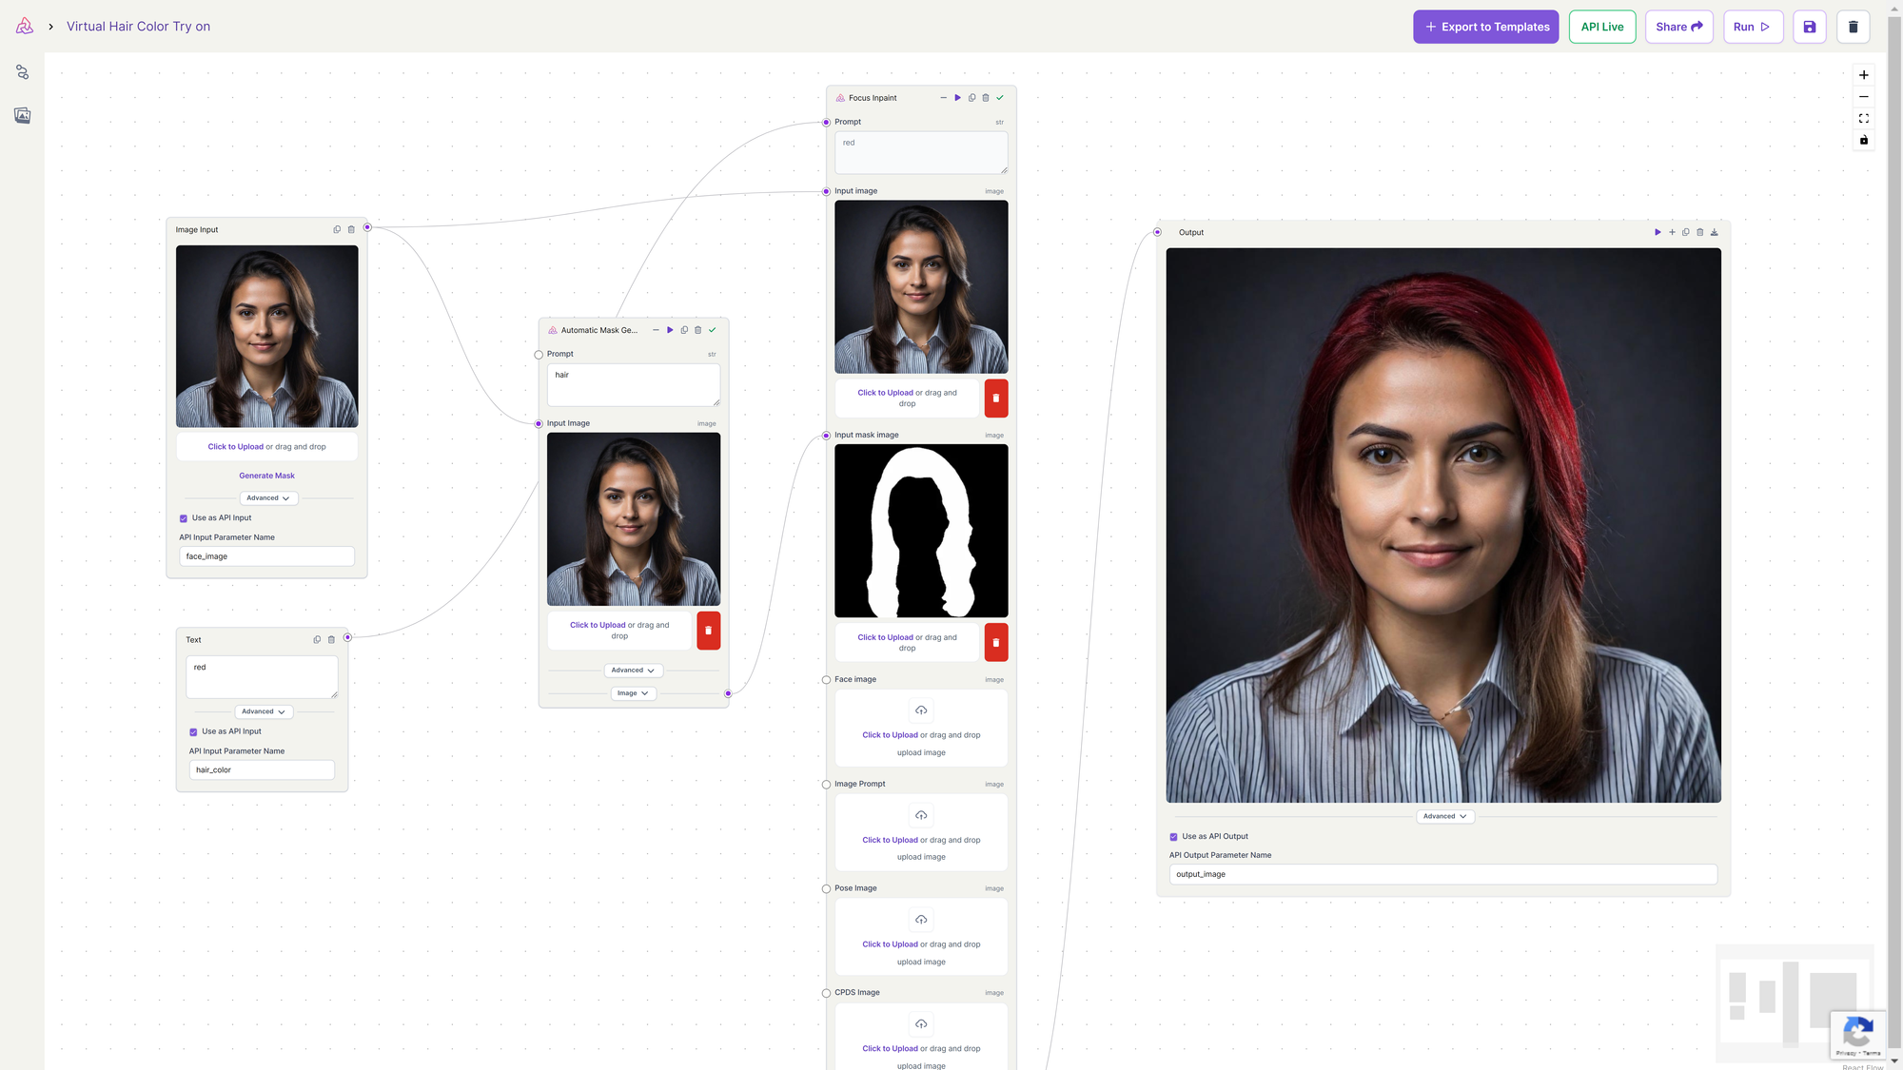This screenshot has height=1070, width=1903.
Task: Disable Use as API Output checkbox
Action: click(x=1173, y=837)
